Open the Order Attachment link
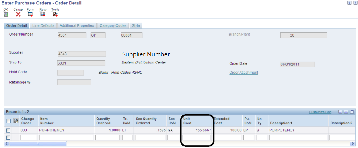Screen dimensions: 358x148 (243, 72)
